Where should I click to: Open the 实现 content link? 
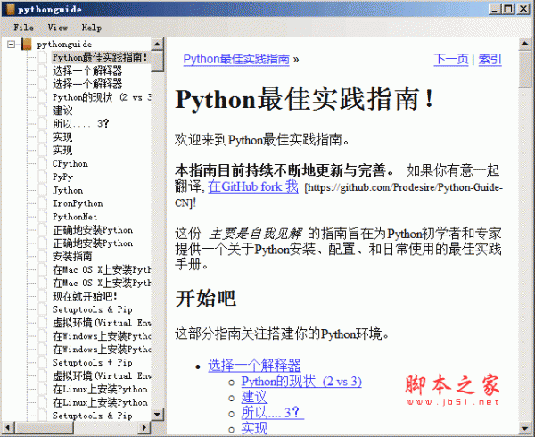(254, 428)
